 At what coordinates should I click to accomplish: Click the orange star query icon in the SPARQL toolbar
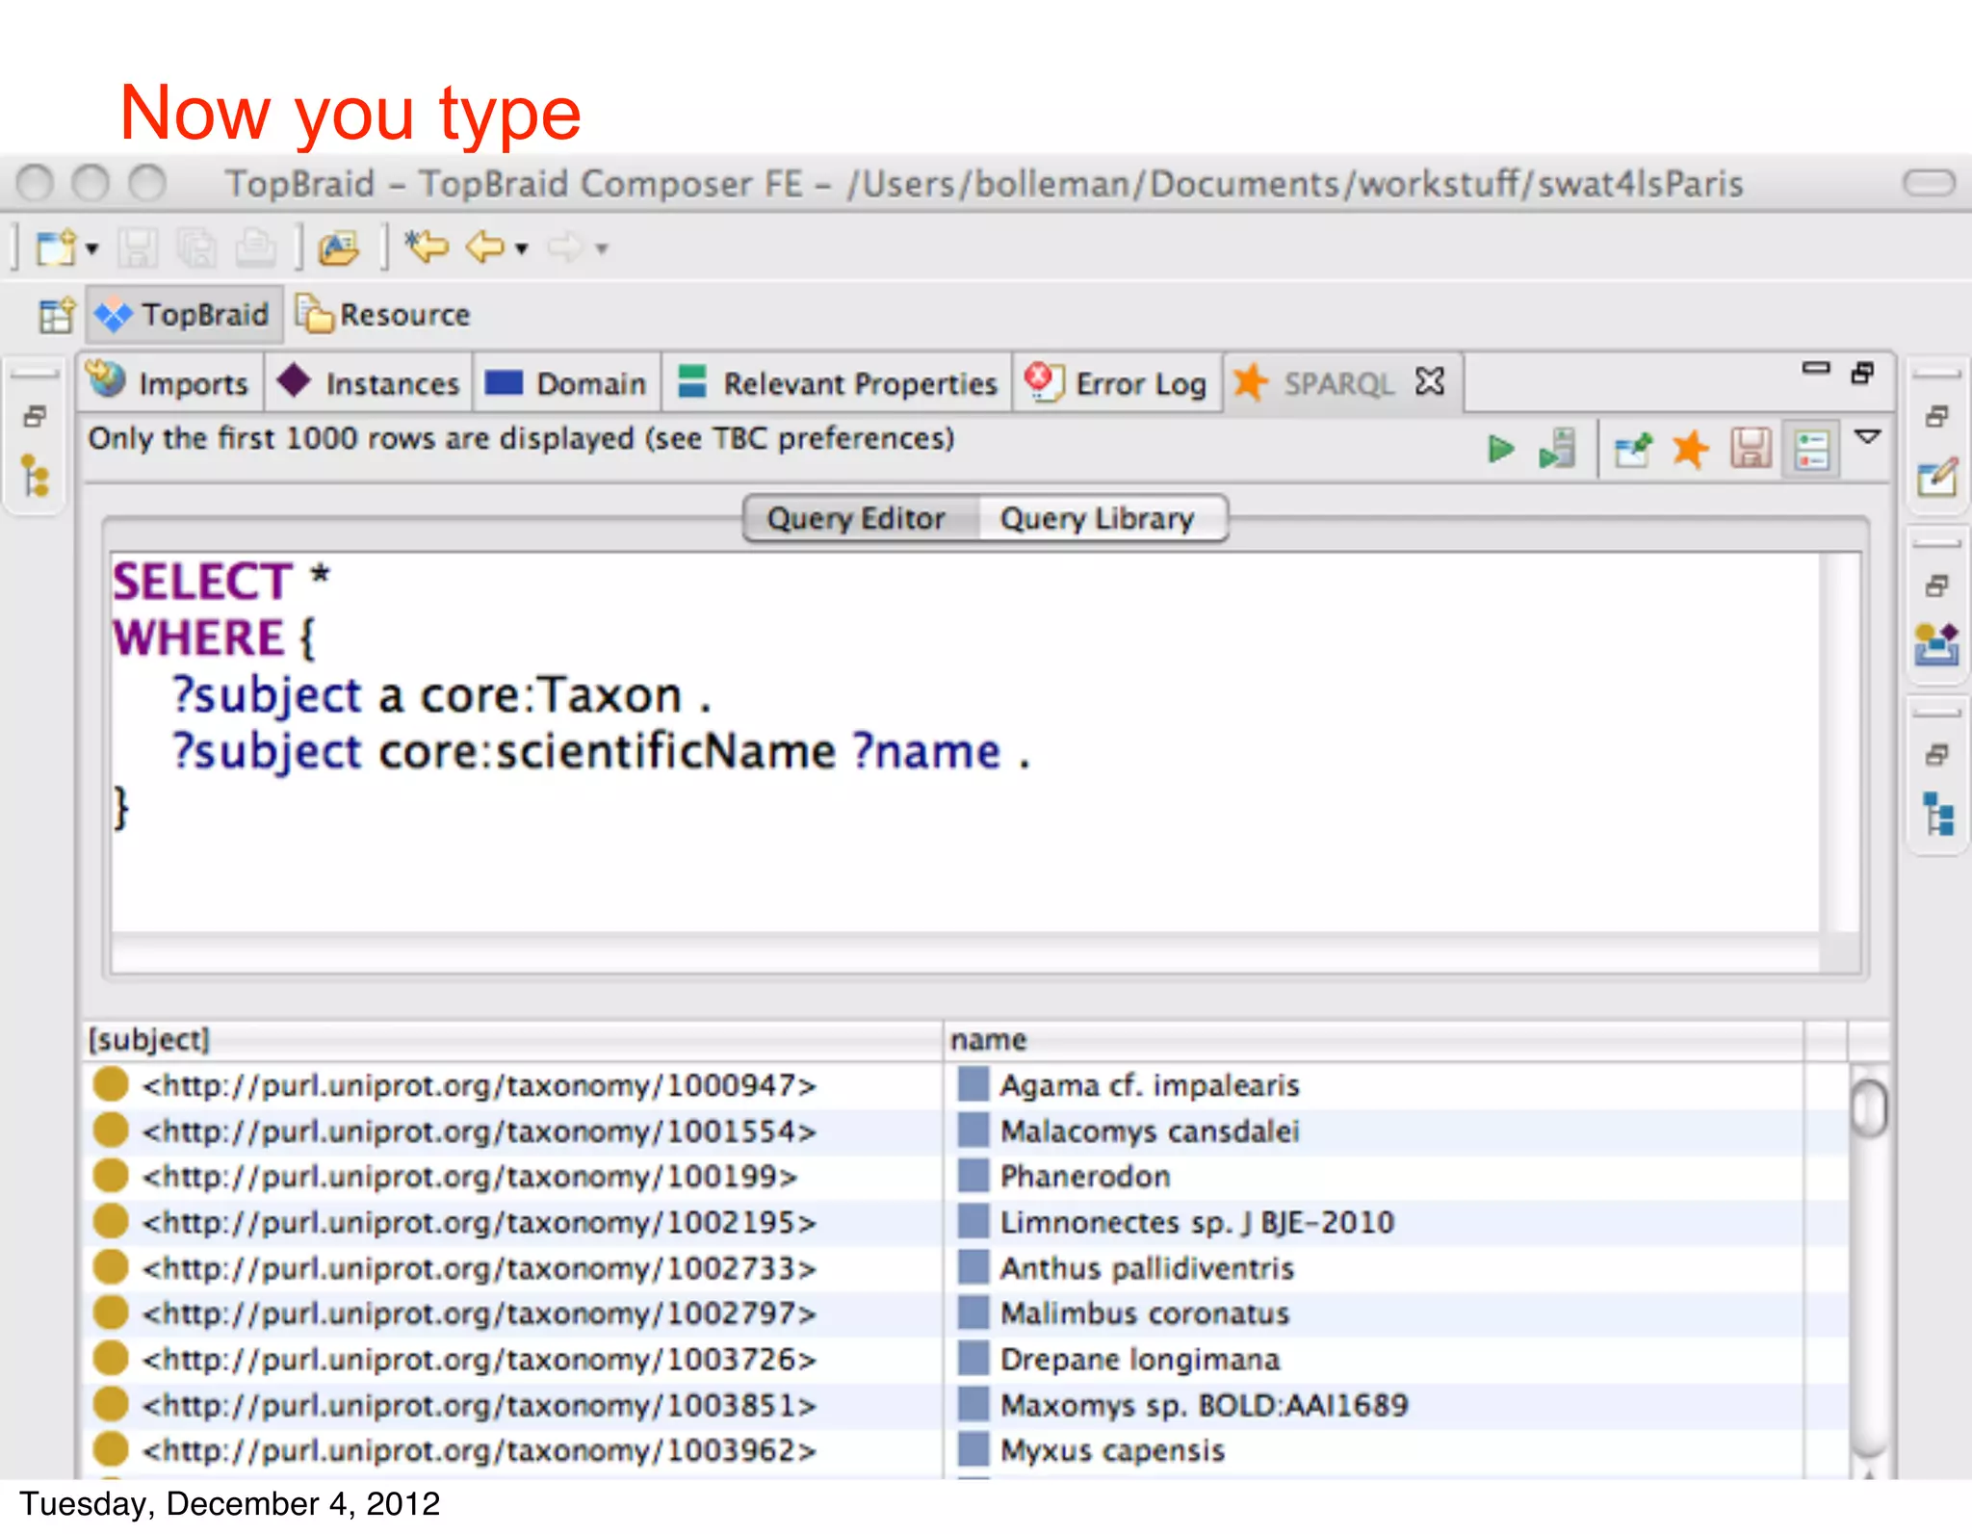point(1690,450)
